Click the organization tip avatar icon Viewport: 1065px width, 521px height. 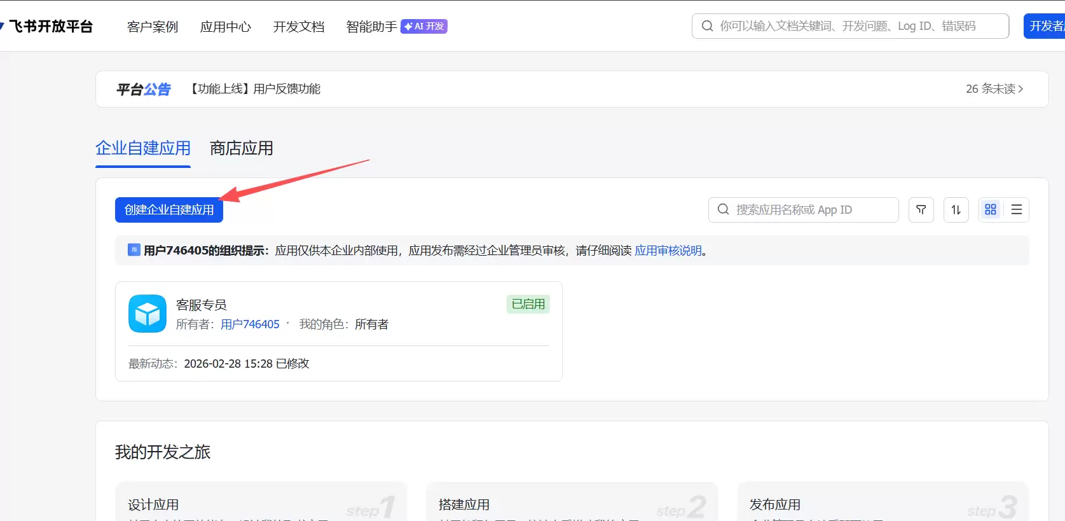134,250
